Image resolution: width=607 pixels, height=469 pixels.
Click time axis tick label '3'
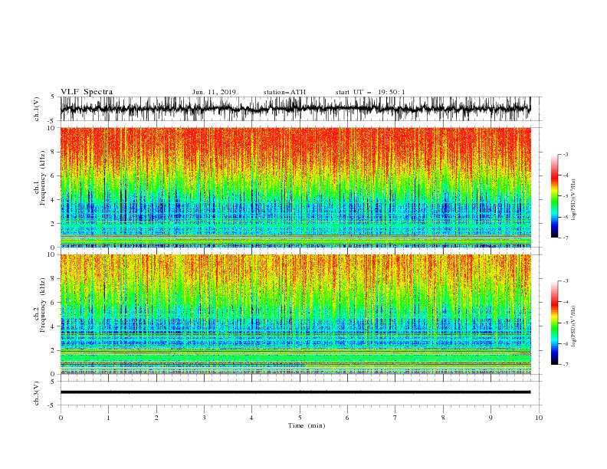204,418
